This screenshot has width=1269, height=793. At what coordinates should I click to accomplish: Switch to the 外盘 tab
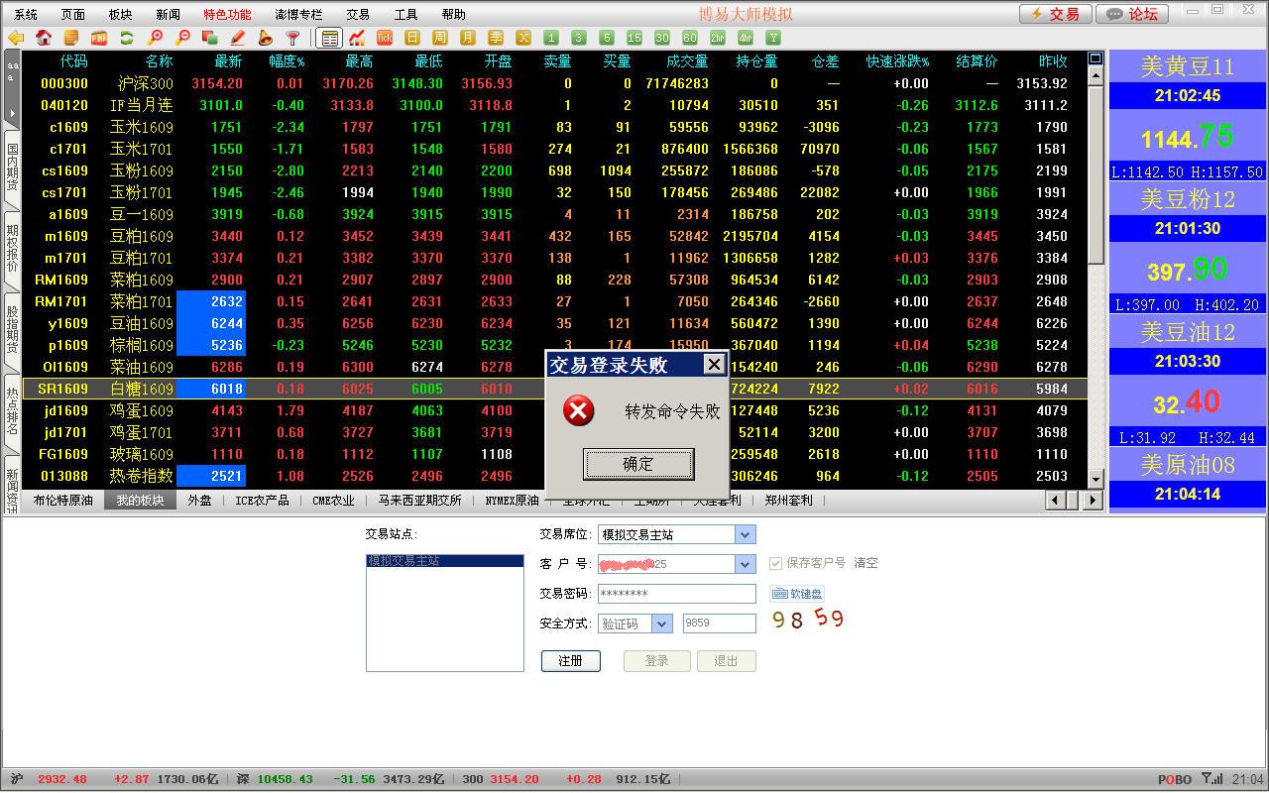[199, 501]
